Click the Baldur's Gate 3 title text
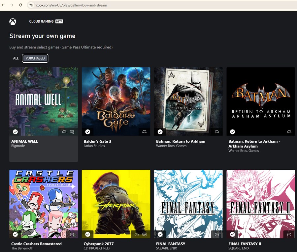The image size is (297, 252). (x=97, y=141)
